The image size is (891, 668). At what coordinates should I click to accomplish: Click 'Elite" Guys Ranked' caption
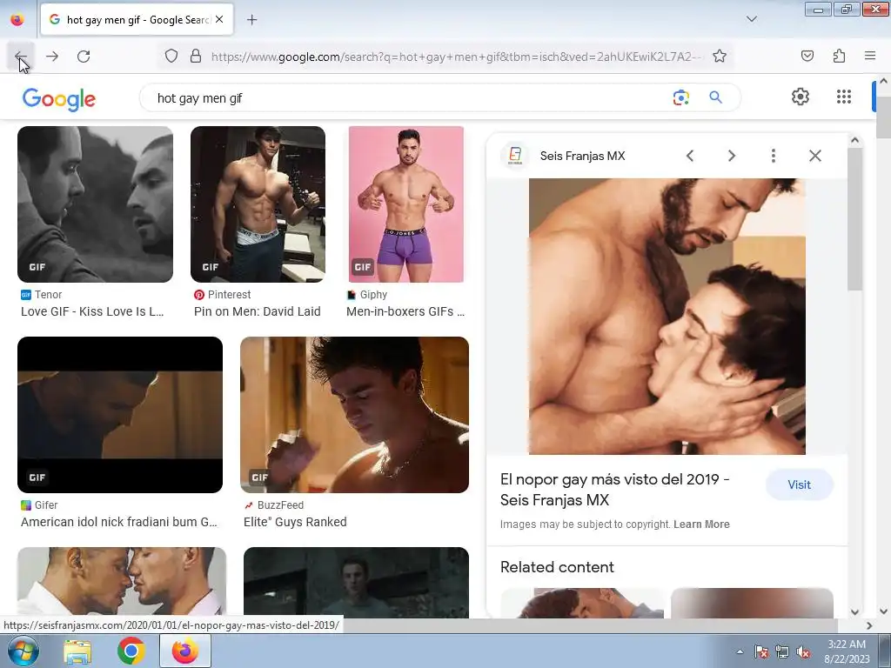[295, 522]
